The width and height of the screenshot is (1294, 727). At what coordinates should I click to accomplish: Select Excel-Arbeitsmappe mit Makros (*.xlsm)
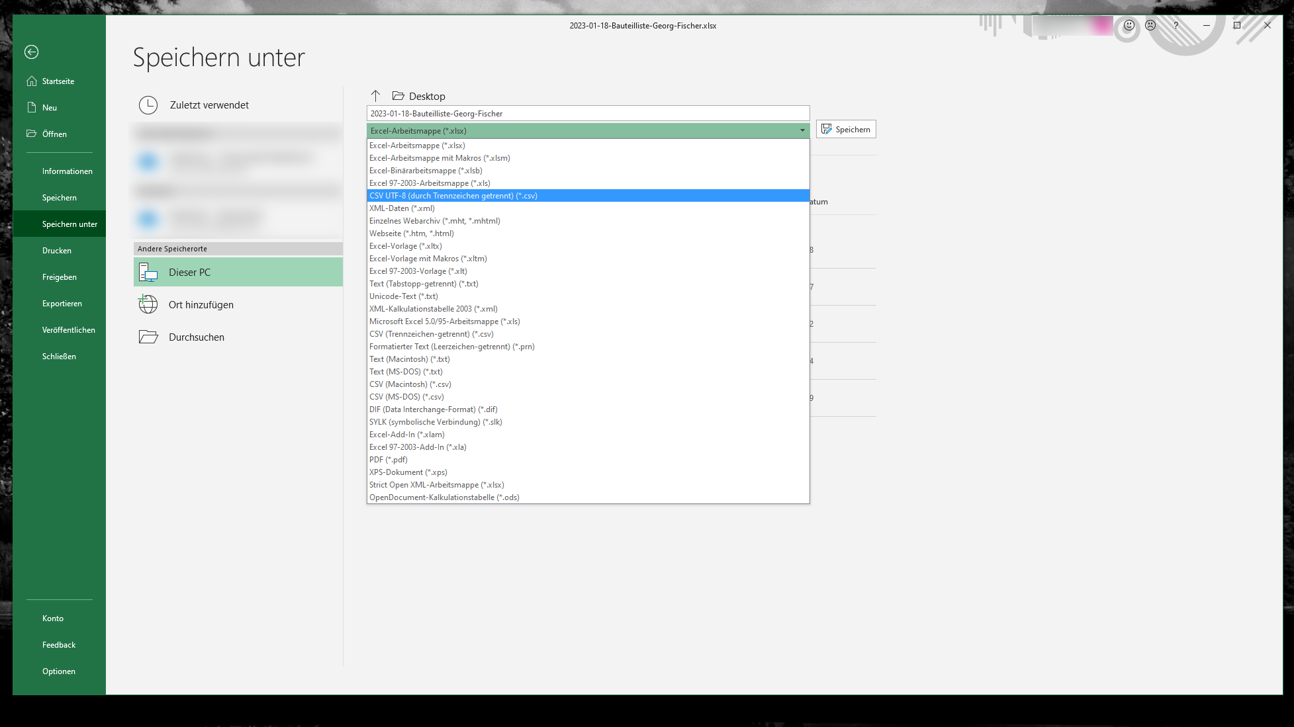(x=439, y=158)
